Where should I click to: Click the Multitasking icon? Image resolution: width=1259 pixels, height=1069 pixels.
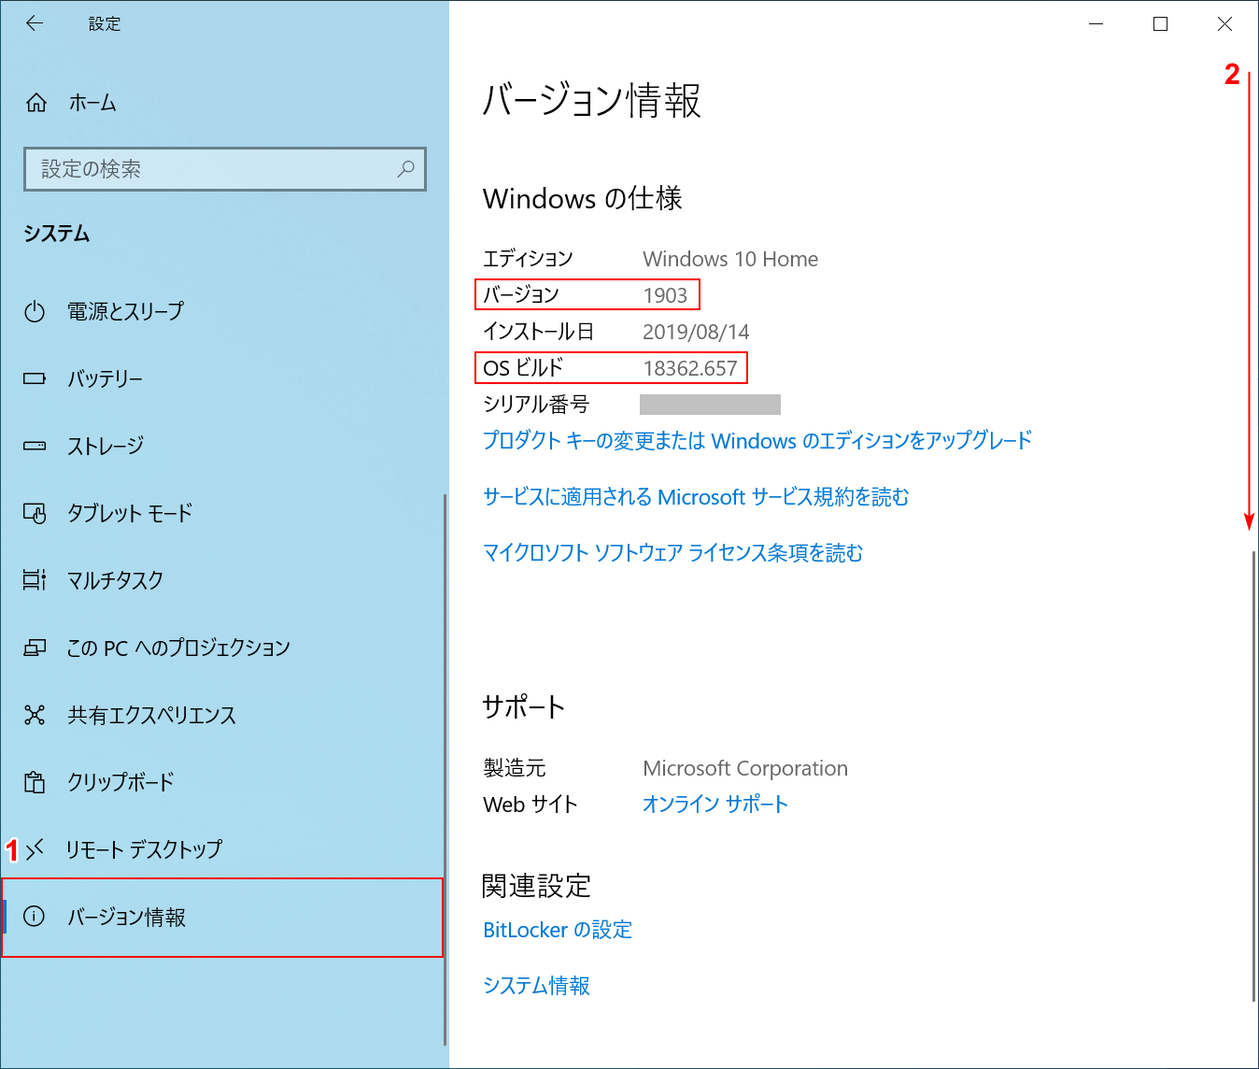(35, 580)
